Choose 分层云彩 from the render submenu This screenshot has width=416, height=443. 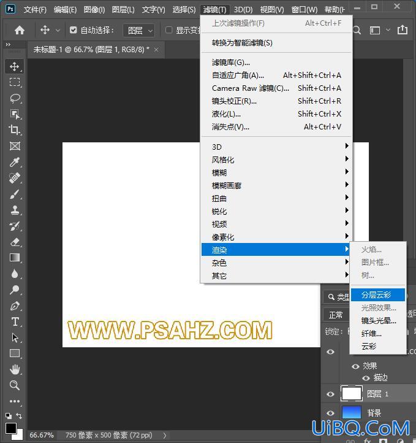point(378,295)
